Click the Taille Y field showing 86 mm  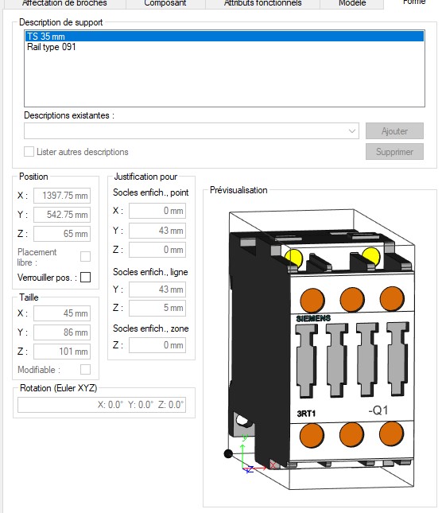tap(62, 332)
